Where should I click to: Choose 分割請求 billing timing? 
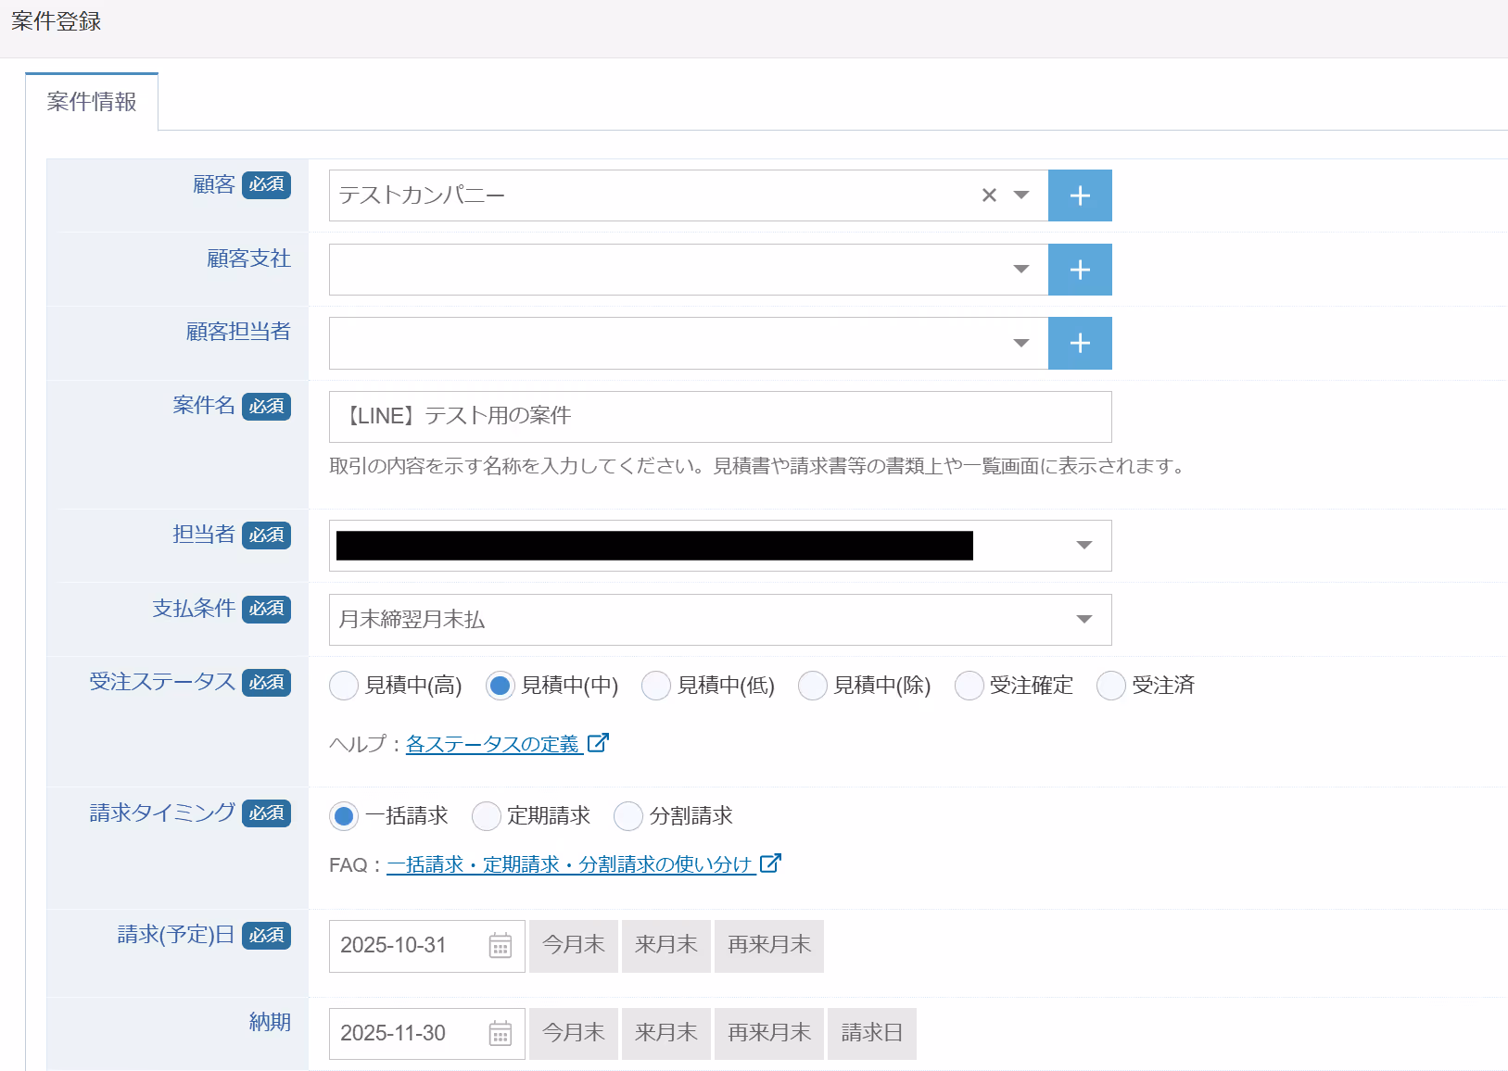(628, 816)
